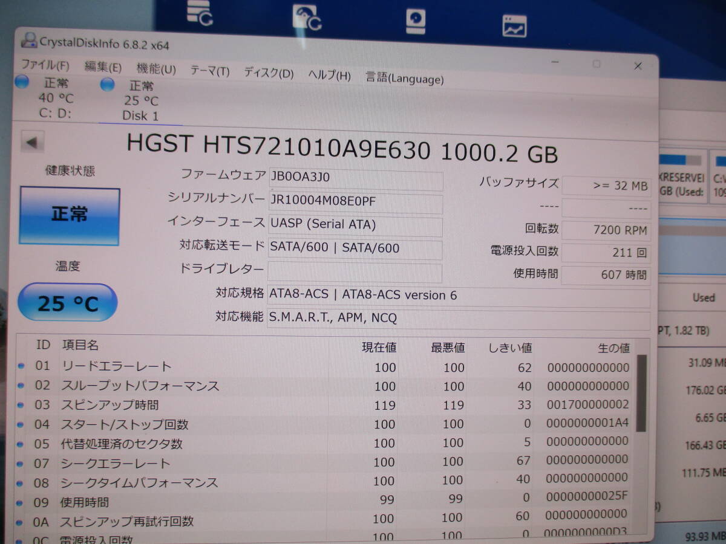The height and width of the screenshot is (544, 726).
Task: Click the 項目名 column header
Action: [80, 345]
